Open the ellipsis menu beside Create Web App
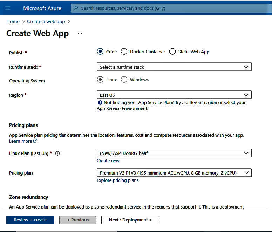 (x=80, y=33)
